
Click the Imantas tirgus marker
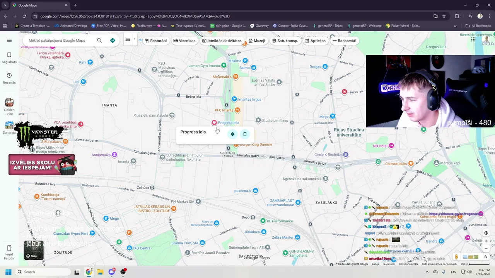(234, 99)
